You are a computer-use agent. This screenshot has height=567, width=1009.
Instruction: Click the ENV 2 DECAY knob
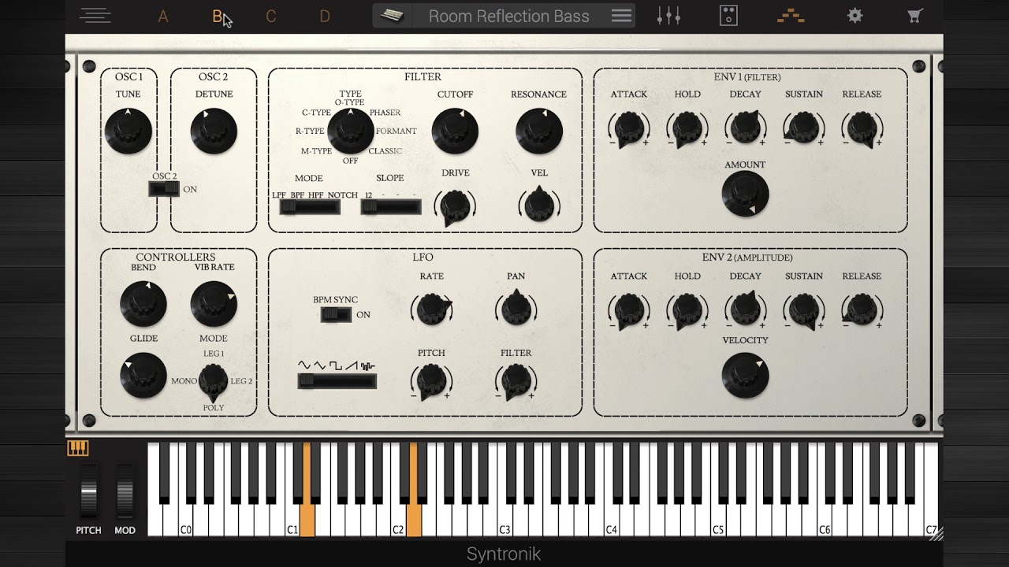(x=746, y=309)
